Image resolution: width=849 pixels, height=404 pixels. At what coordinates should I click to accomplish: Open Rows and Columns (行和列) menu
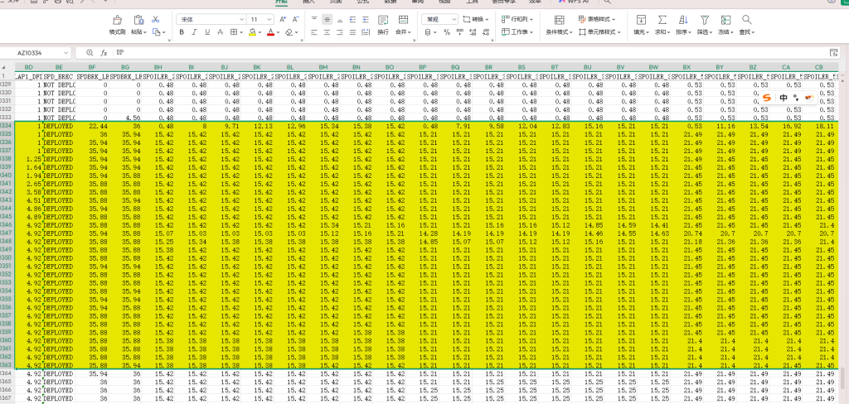click(x=517, y=20)
